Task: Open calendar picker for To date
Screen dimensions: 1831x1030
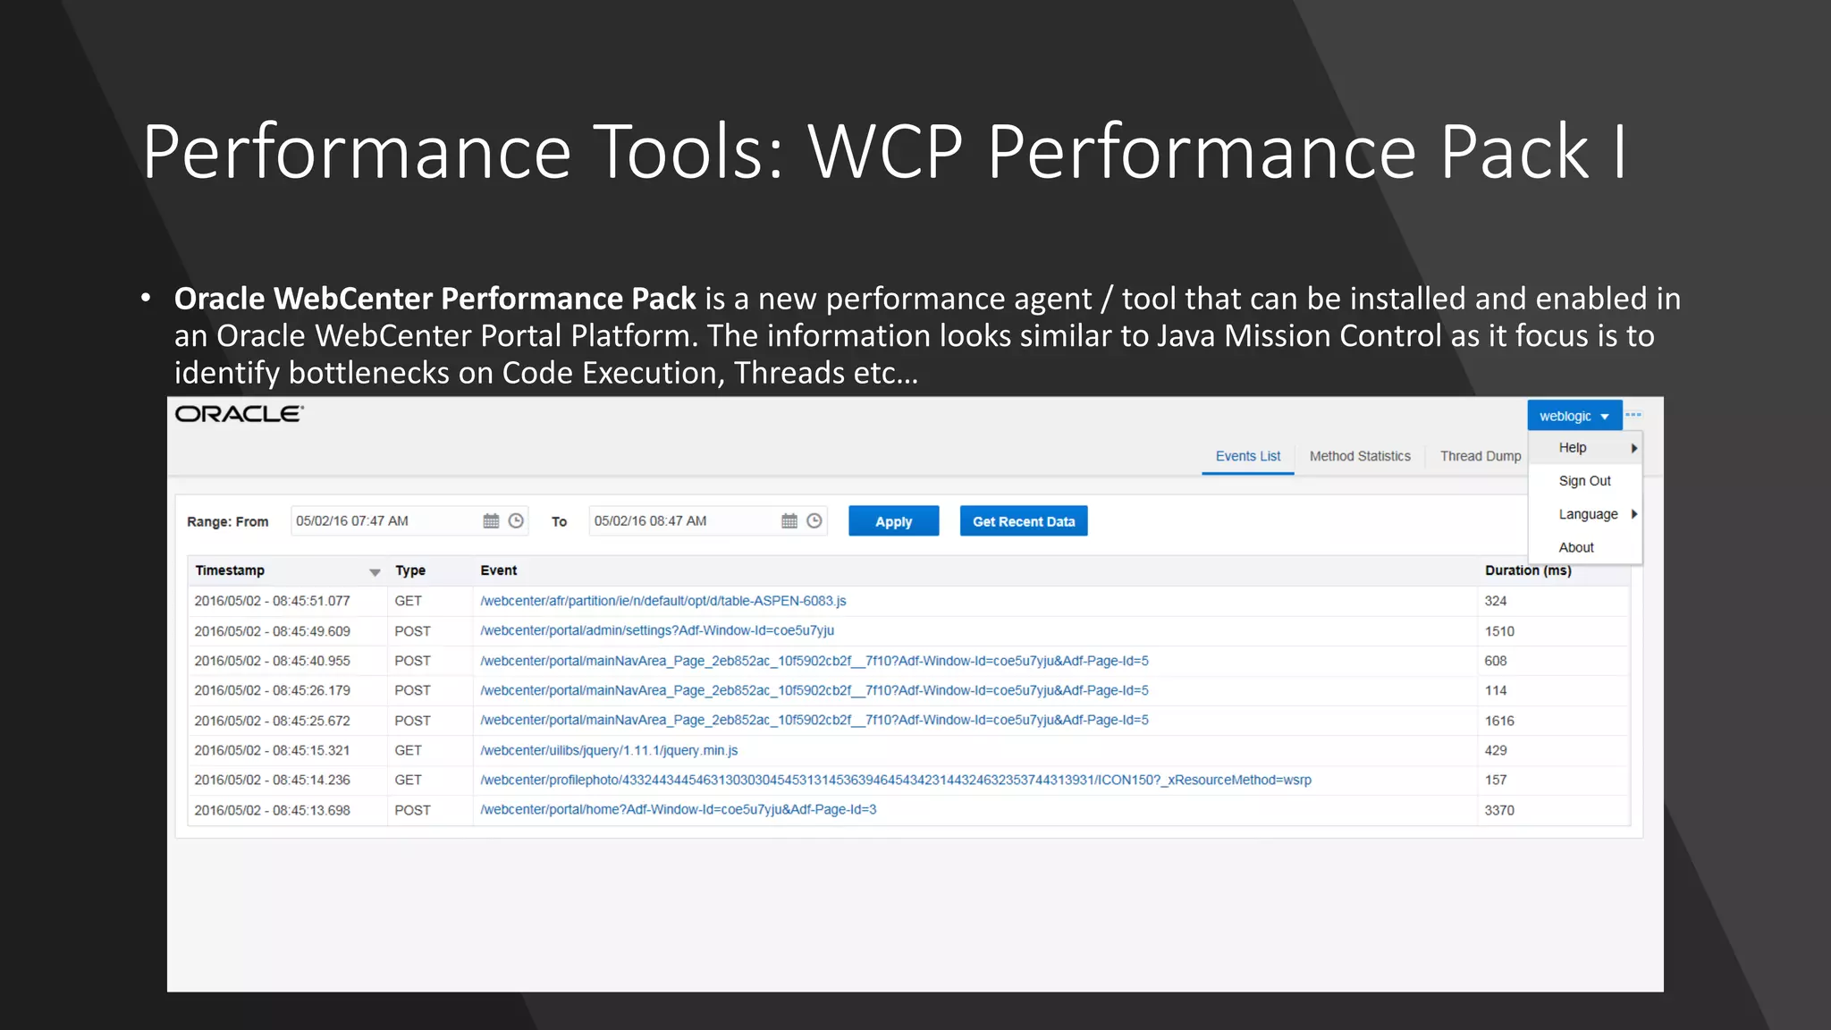Action: pyautogui.click(x=789, y=521)
